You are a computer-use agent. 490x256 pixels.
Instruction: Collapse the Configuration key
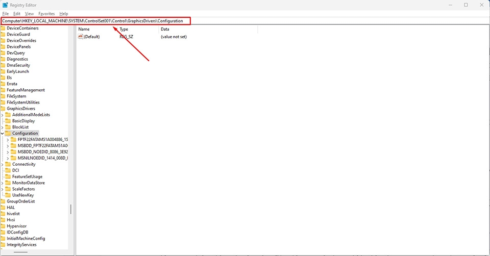point(3,133)
